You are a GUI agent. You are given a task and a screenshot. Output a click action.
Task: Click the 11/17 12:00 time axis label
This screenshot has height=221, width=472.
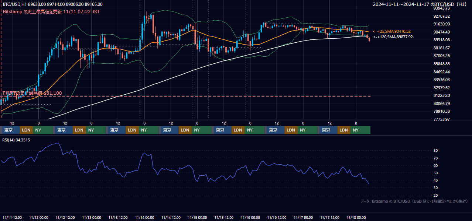[x=330, y=218]
